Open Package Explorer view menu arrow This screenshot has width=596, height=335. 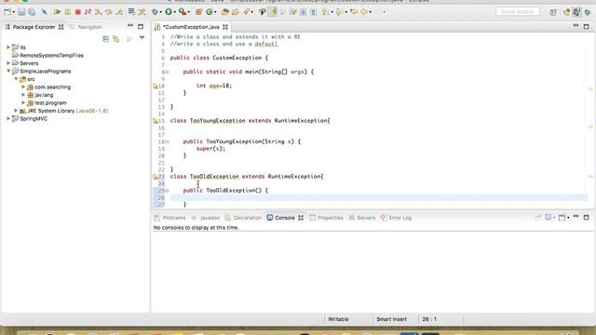click(142, 38)
